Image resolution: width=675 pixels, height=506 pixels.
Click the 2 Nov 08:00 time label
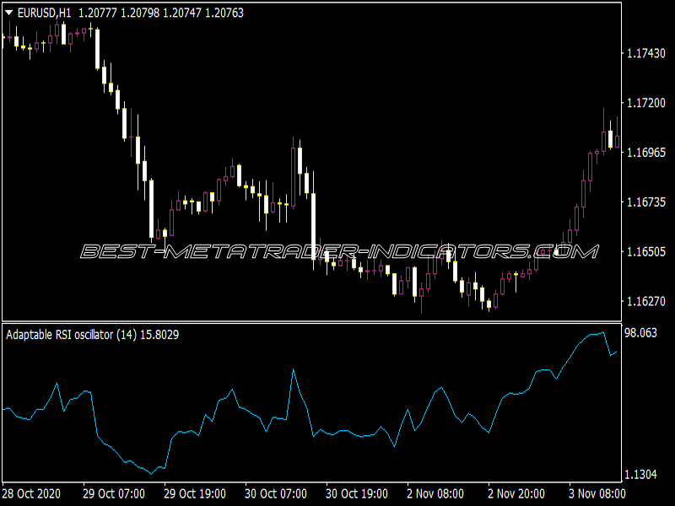[x=435, y=493]
